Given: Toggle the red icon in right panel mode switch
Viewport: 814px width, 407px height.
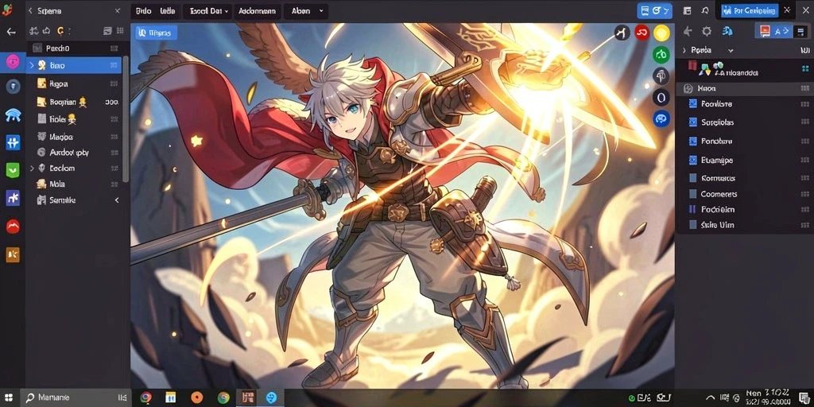Looking at the screenshot, I should coord(765,31).
